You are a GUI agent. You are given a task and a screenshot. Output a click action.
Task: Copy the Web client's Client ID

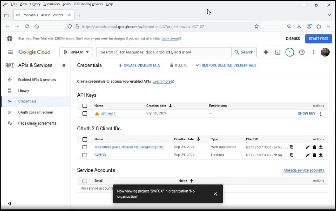click(x=292, y=147)
